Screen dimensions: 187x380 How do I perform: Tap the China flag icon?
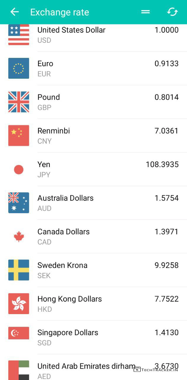click(19, 135)
